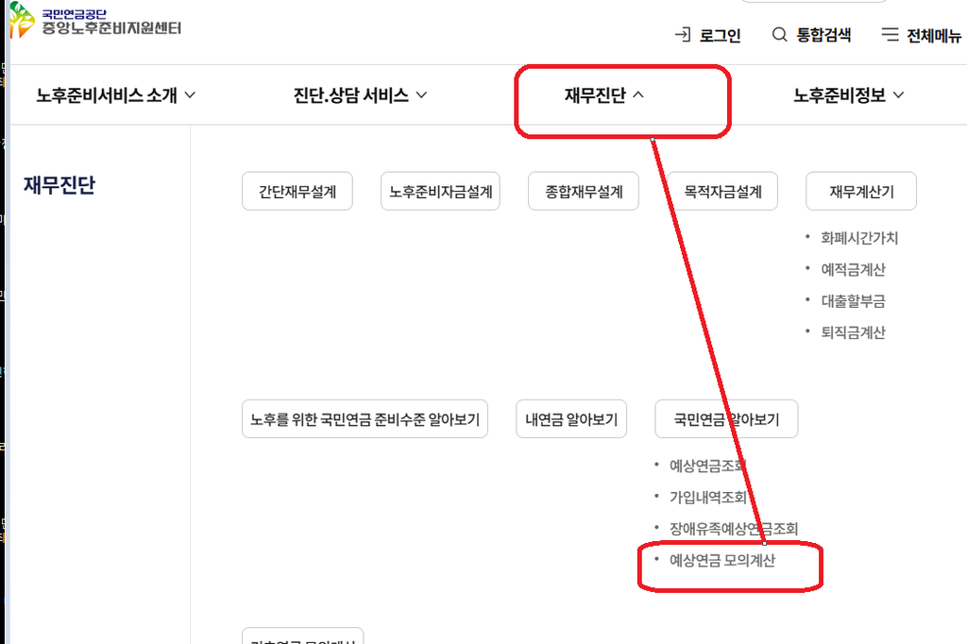Screen dimensions: 967x644
Task: Open 진단.상담 서비스 menu
Action: [350, 95]
